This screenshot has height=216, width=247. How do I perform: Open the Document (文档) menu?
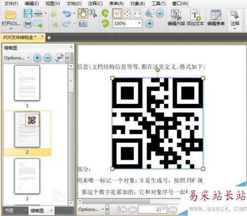pos(74,3)
